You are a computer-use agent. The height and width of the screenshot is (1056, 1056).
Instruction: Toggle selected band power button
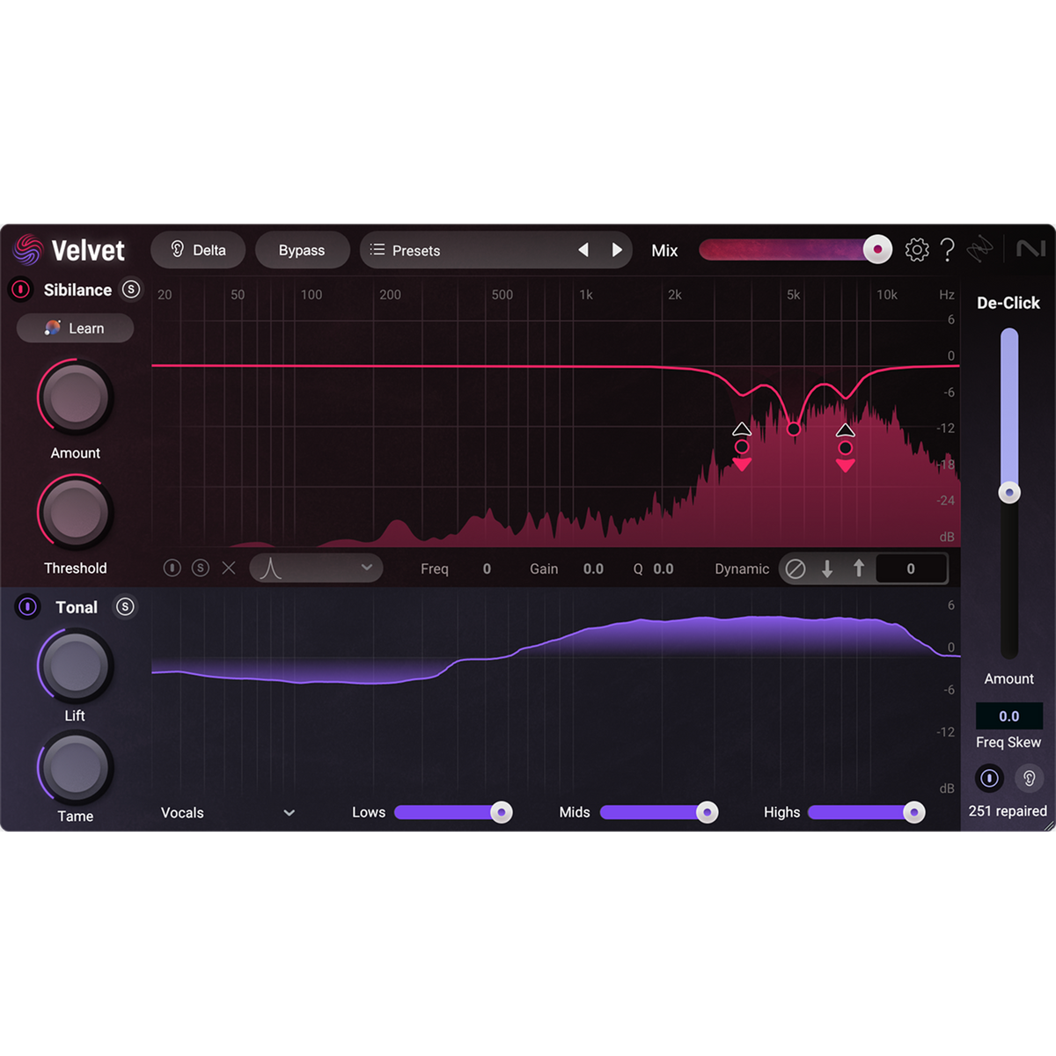pyautogui.click(x=172, y=568)
